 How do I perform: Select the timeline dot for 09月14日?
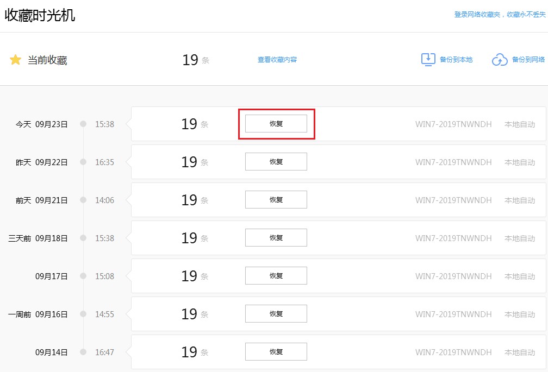coord(83,352)
